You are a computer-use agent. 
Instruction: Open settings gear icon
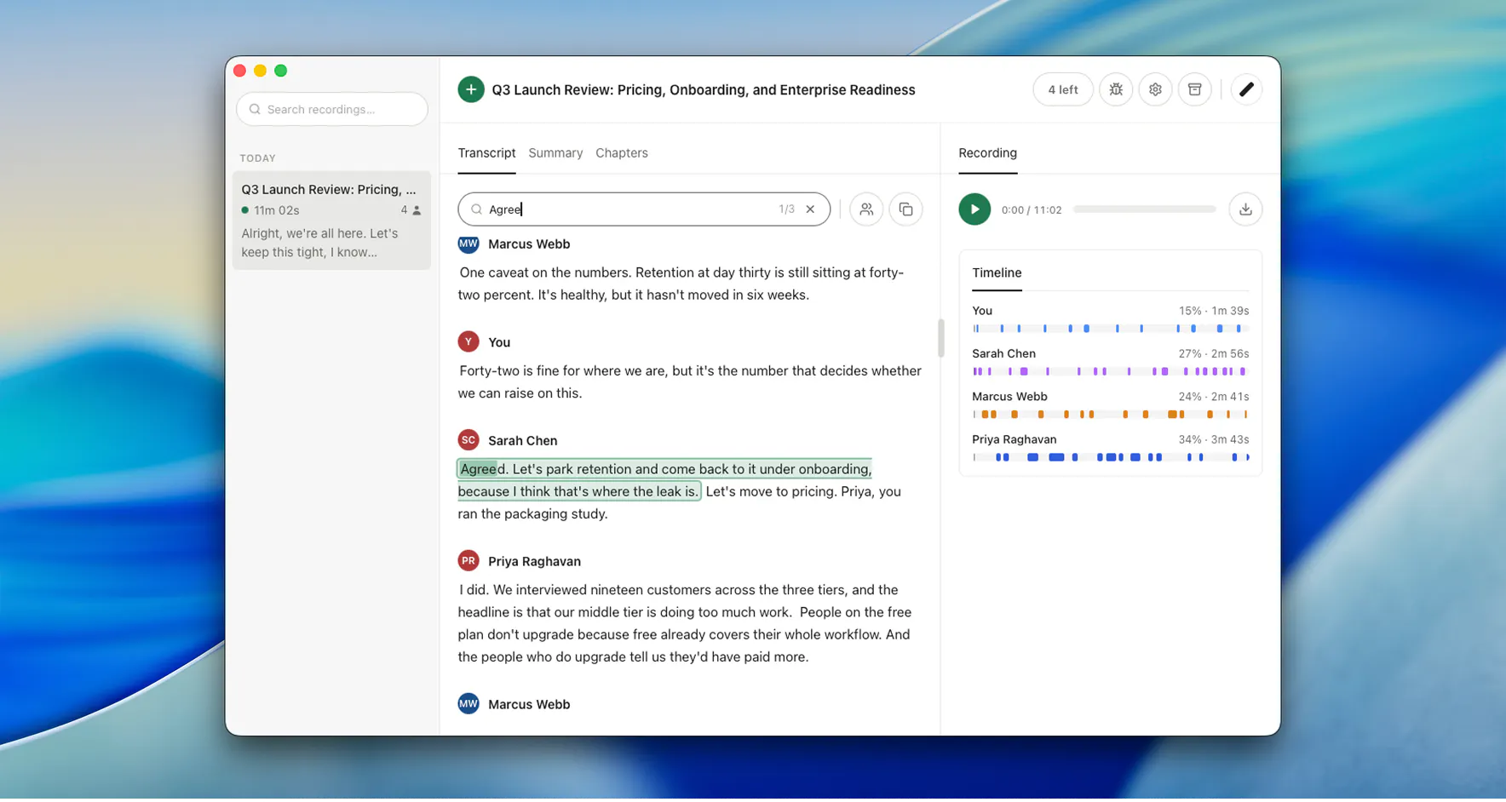point(1155,89)
